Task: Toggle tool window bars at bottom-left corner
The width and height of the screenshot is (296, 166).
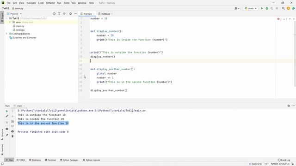Action: 2,164
